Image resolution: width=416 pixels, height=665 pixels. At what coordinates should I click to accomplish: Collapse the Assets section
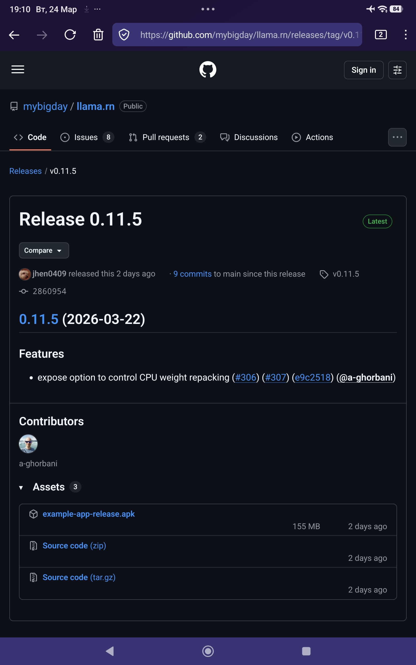[21, 488]
